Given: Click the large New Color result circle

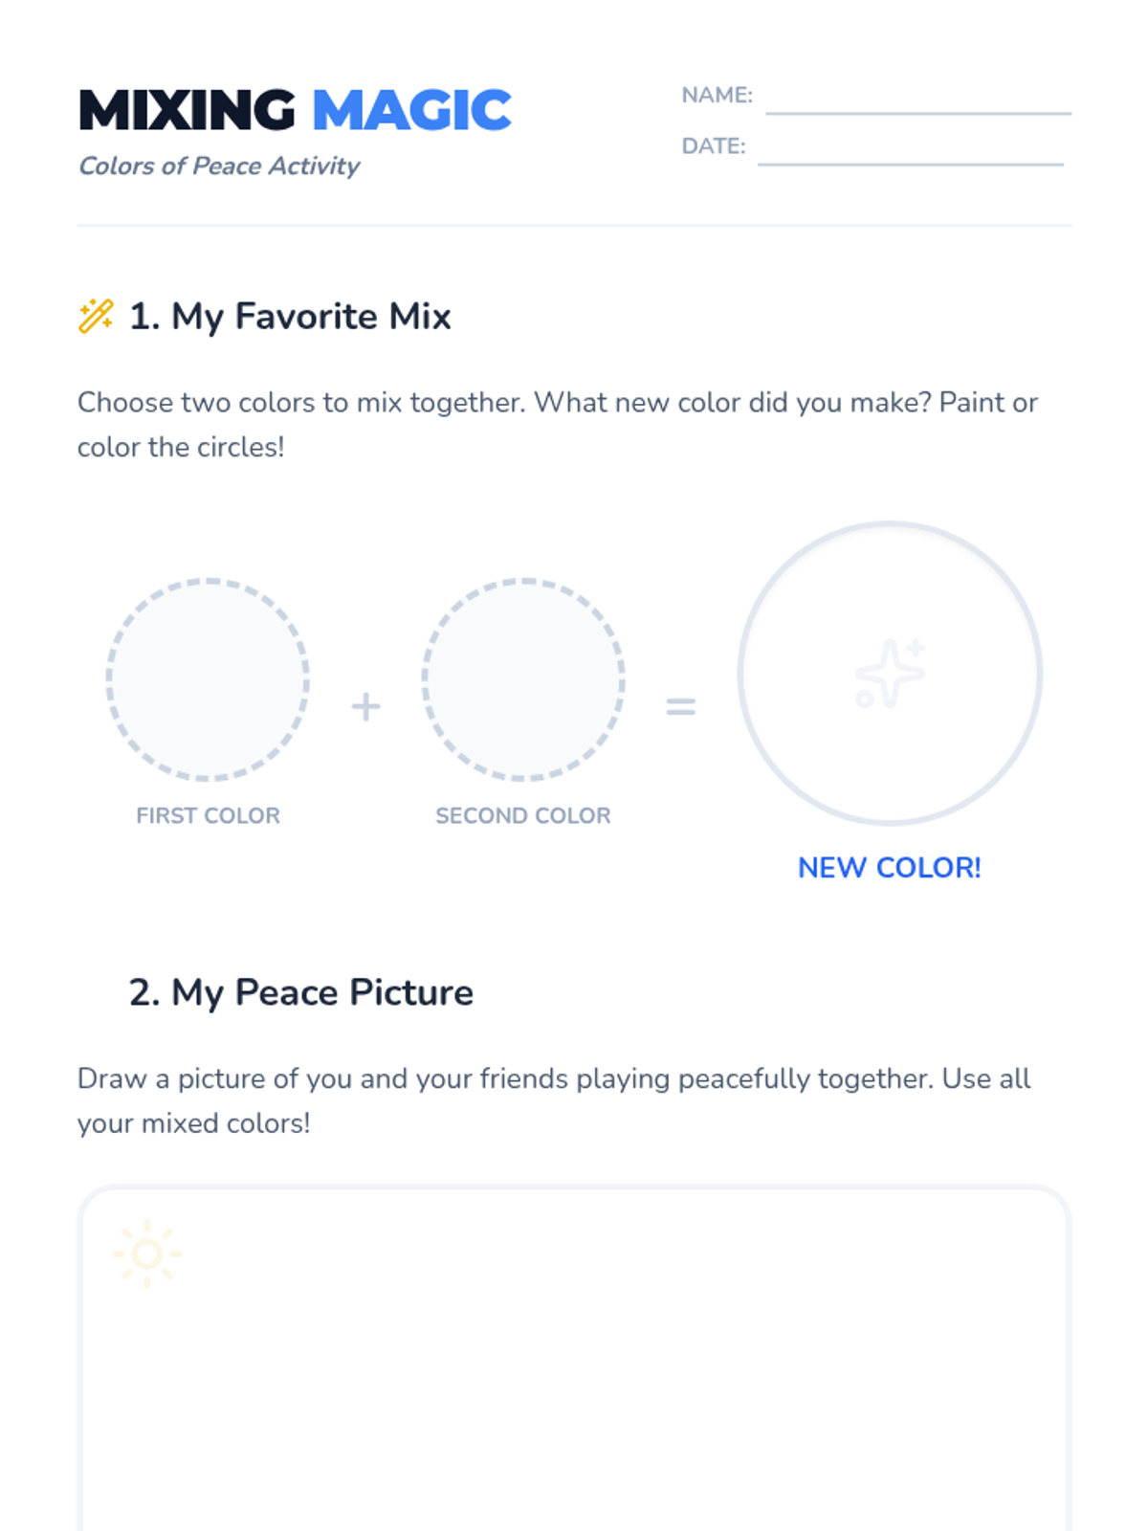Looking at the screenshot, I should point(890,674).
